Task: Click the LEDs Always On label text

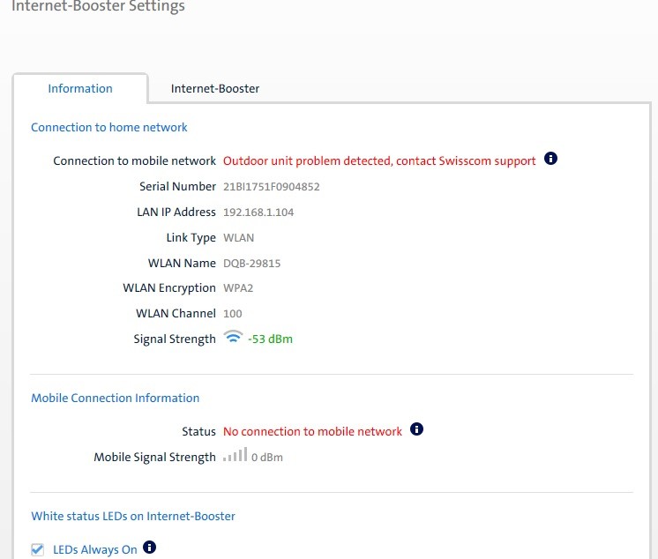Action: (x=95, y=549)
